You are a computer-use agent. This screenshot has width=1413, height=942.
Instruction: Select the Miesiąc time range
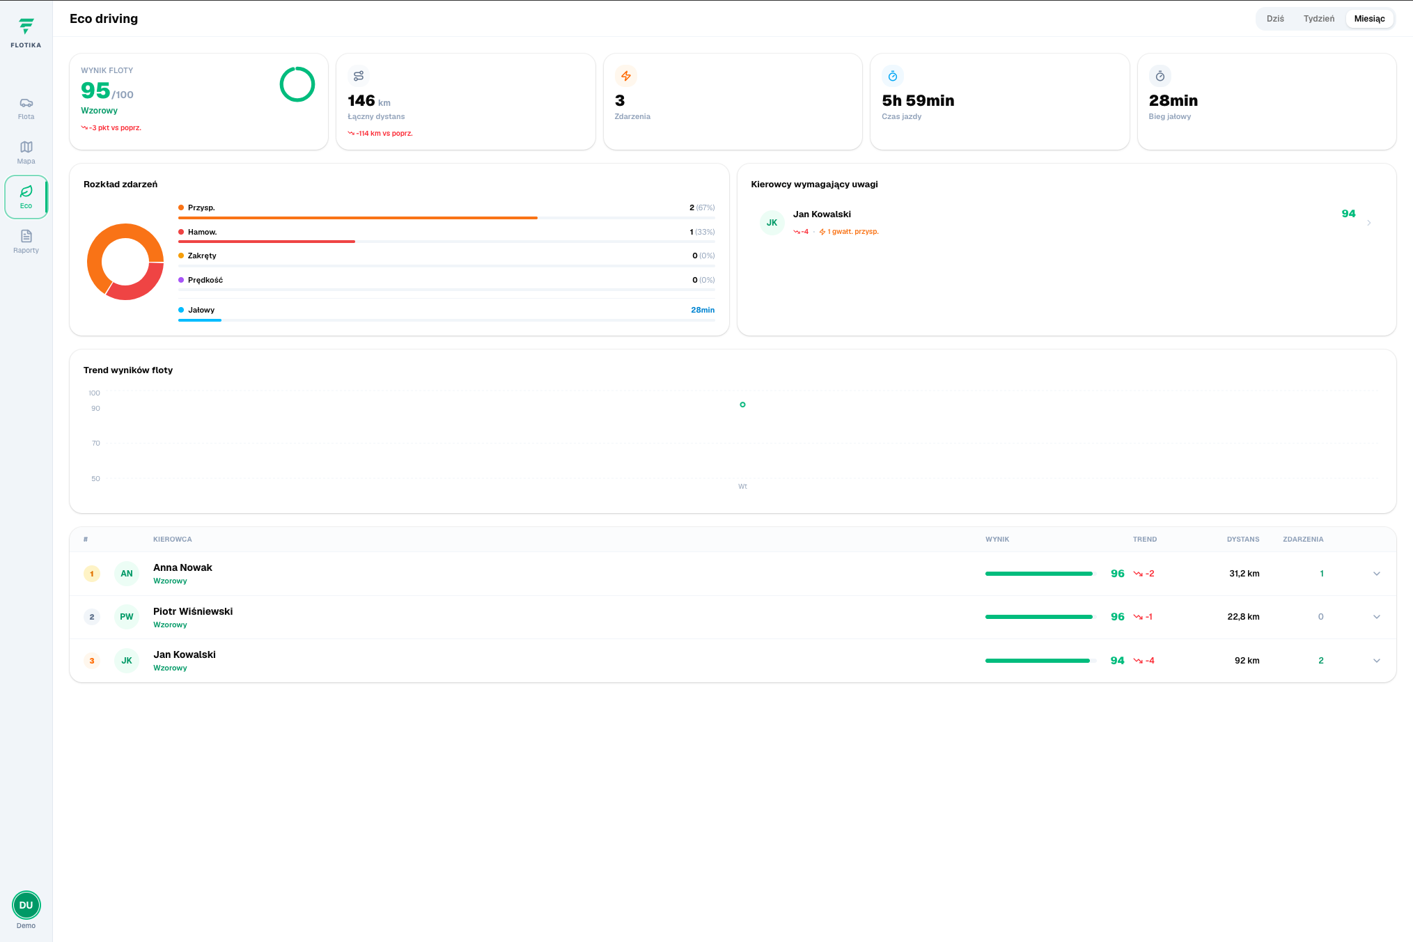(x=1369, y=19)
